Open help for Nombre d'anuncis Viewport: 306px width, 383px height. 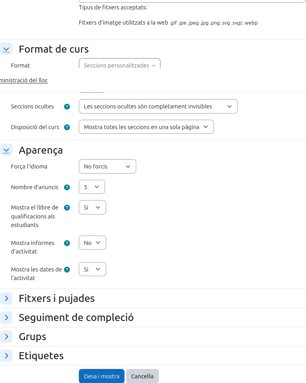67,187
